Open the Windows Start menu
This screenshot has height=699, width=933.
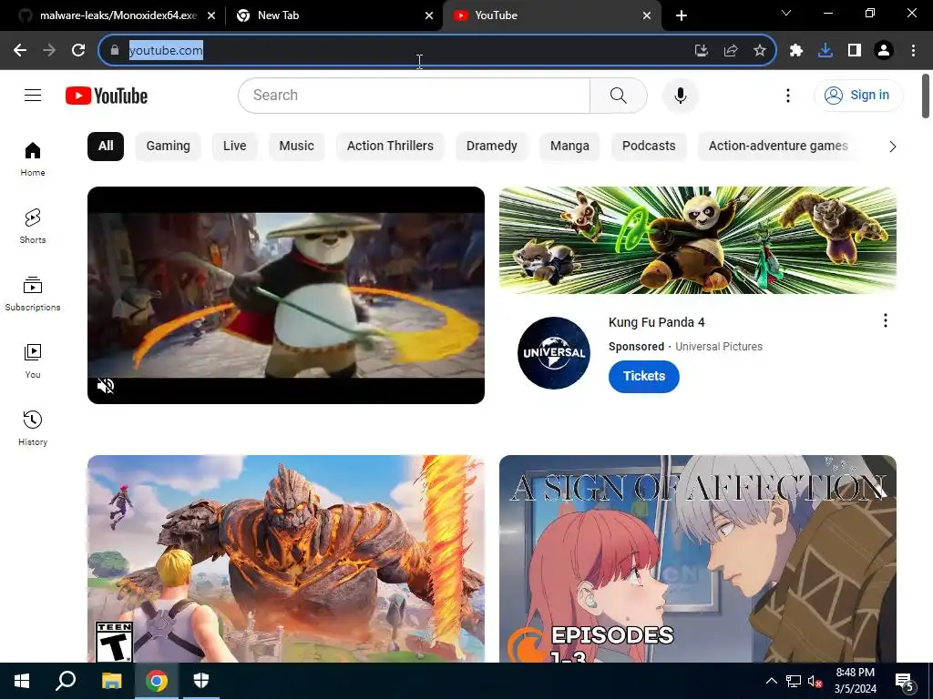[22, 681]
